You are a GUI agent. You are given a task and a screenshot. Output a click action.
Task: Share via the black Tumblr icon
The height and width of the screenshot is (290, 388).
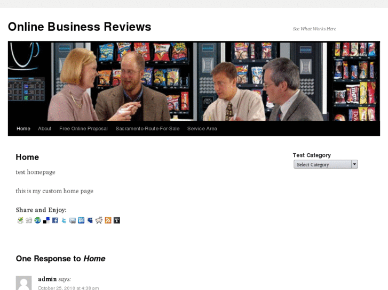pos(117,220)
